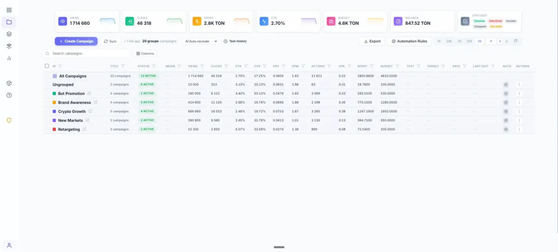
Task: Open automation settings for Bot Promotion row
Action: (506, 93)
